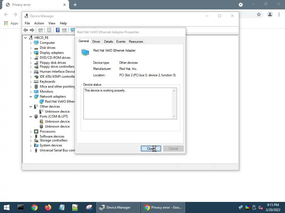
Task: Open Chrome's three-dot menu
Action: point(279,14)
